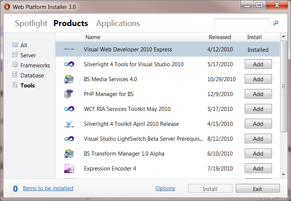The height and width of the screenshot is (201, 291).
Task: Click the IIS Transform Manager icon
Action: [69, 154]
